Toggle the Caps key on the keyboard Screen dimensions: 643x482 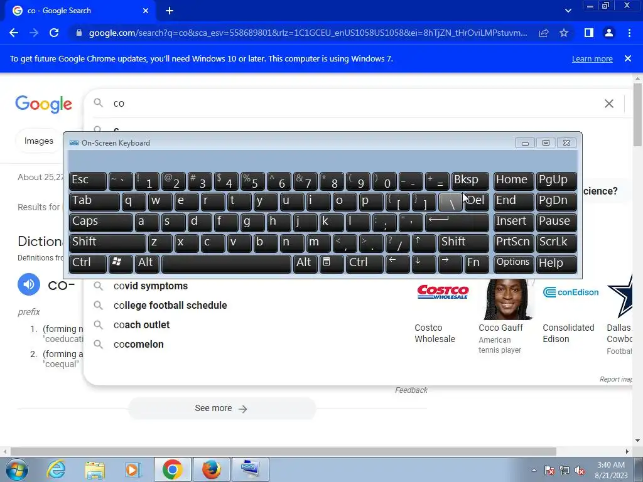point(101,222)
